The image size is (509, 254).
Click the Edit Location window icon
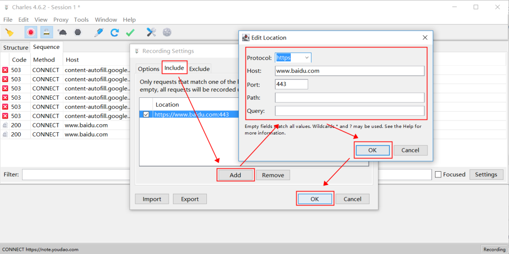[246, 38]
